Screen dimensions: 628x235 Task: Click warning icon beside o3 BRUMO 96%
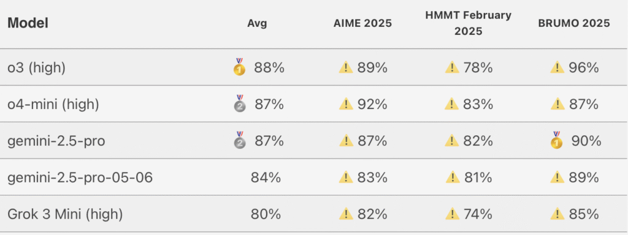[557, 68]
